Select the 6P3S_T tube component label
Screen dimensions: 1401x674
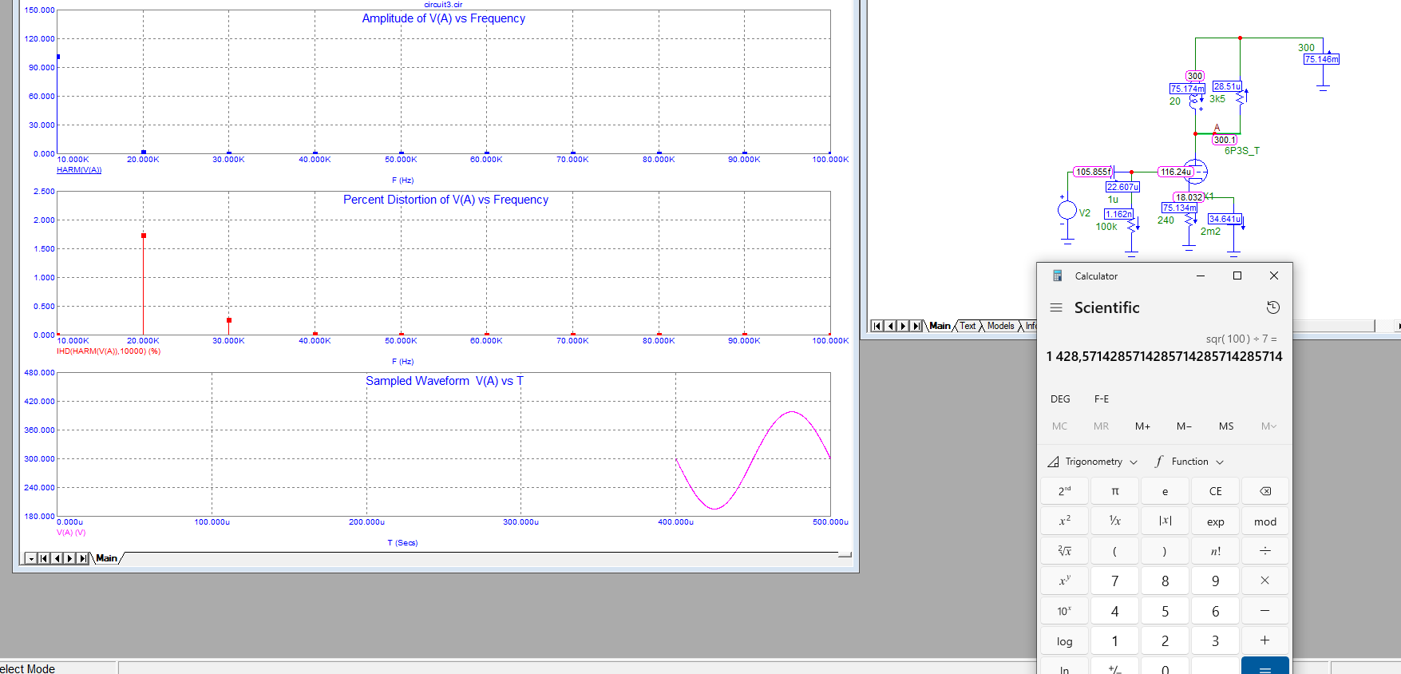[x=1242, y=151]
